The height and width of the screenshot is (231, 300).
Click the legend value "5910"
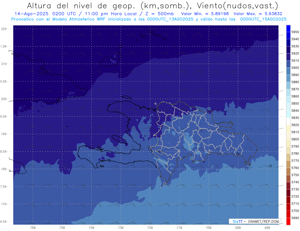pyautogui.click(x=295, y=61)
